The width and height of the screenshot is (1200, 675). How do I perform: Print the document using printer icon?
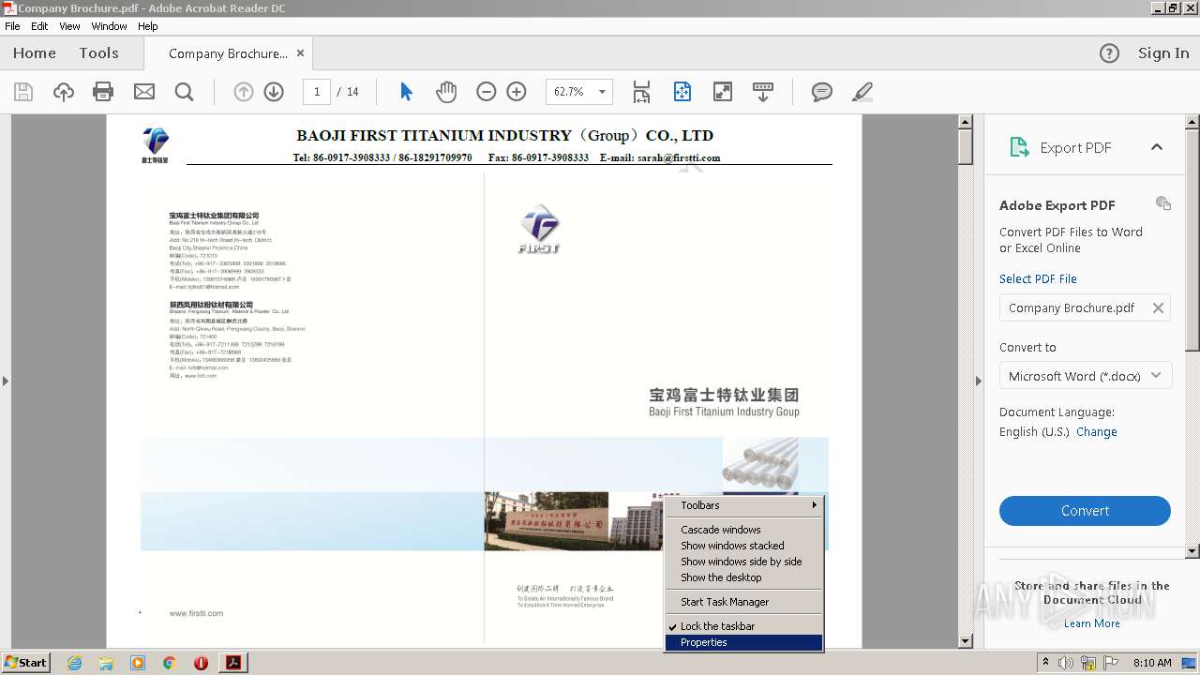[103, 92]
